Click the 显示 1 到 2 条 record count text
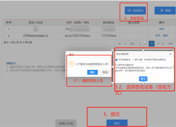 18,42
